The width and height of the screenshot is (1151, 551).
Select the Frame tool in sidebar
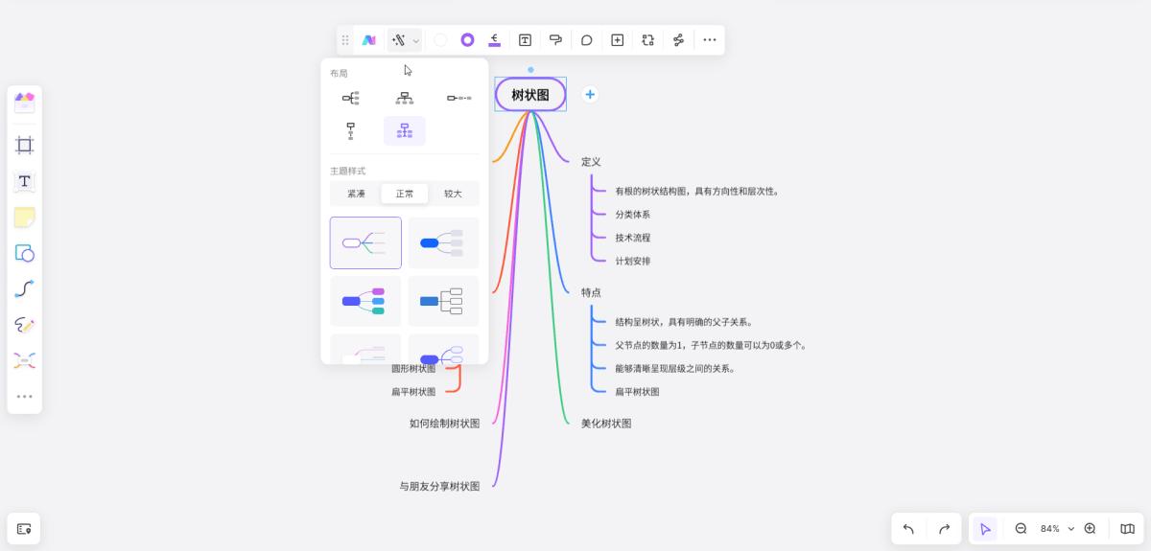(x=24, y=145)
